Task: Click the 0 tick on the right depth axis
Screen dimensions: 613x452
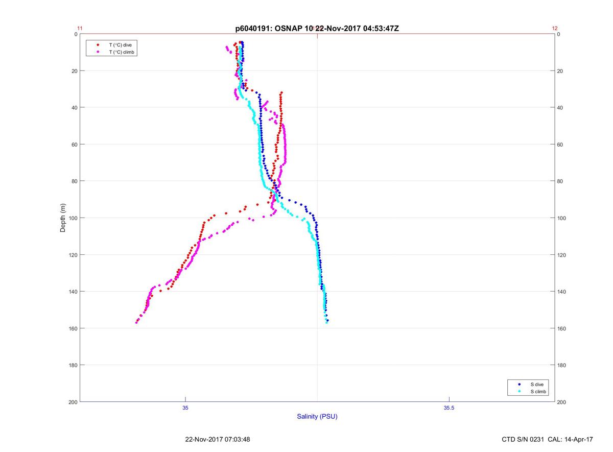Action: click(559, 34)
